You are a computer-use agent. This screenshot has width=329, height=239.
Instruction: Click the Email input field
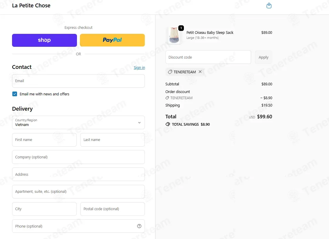tap(78, 81)
